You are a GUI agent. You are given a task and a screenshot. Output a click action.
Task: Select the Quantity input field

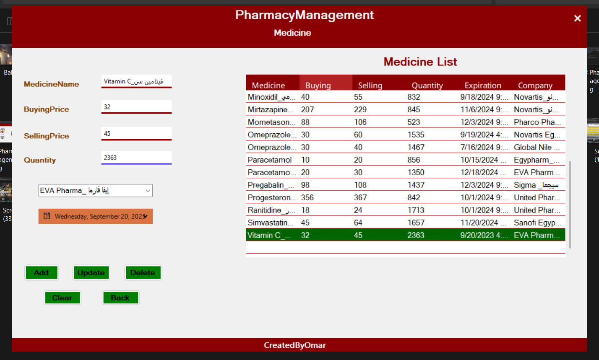point(136,158)
